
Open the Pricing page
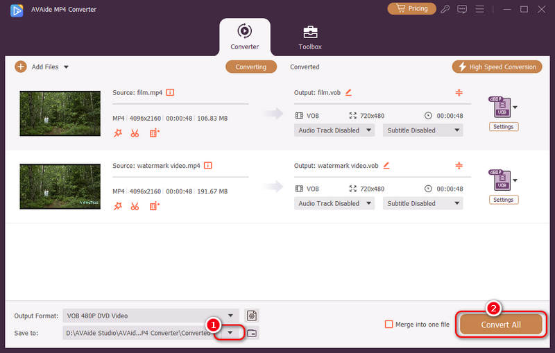pos(411,8)
